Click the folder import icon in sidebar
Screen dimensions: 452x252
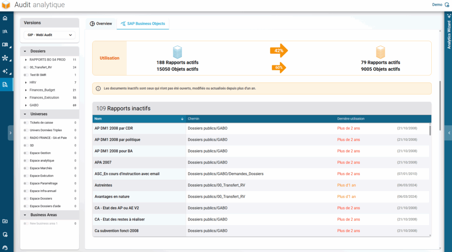pyautogui.click(x=5, y=221)
